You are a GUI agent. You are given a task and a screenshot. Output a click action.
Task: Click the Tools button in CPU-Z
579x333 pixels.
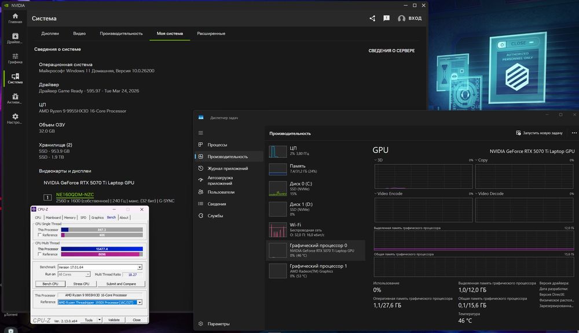(89, 320)
